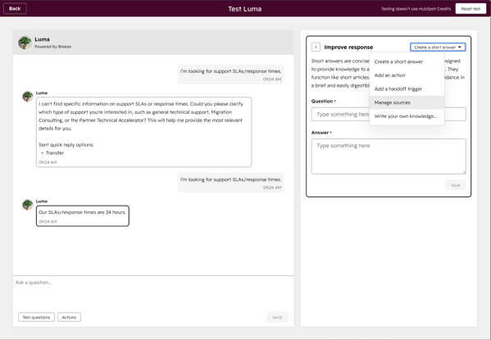Click the Answer text area

[389, 156]
